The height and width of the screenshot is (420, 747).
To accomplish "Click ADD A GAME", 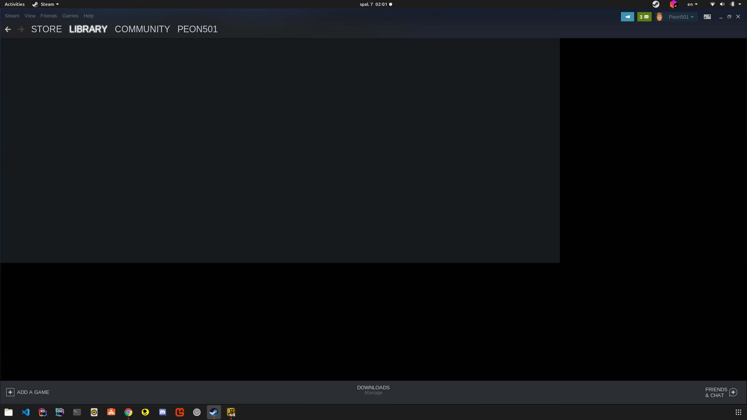I will (x=28, y=392).
